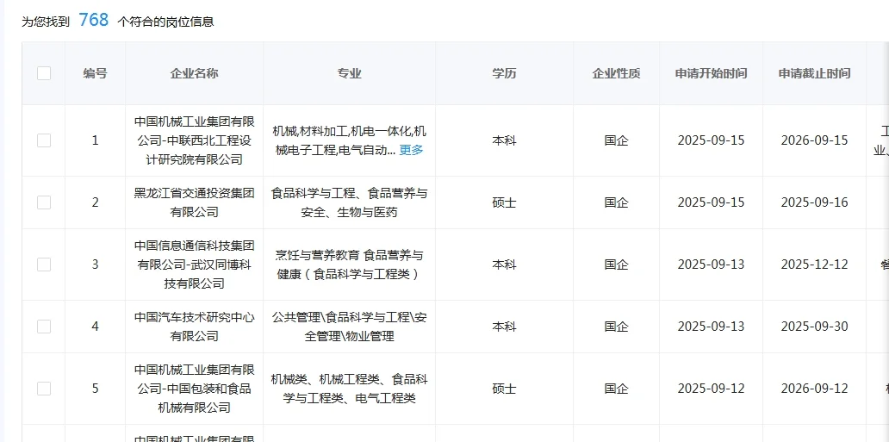
Task: Click number 2 in 编号 column
Action: (x=95, y=202)
